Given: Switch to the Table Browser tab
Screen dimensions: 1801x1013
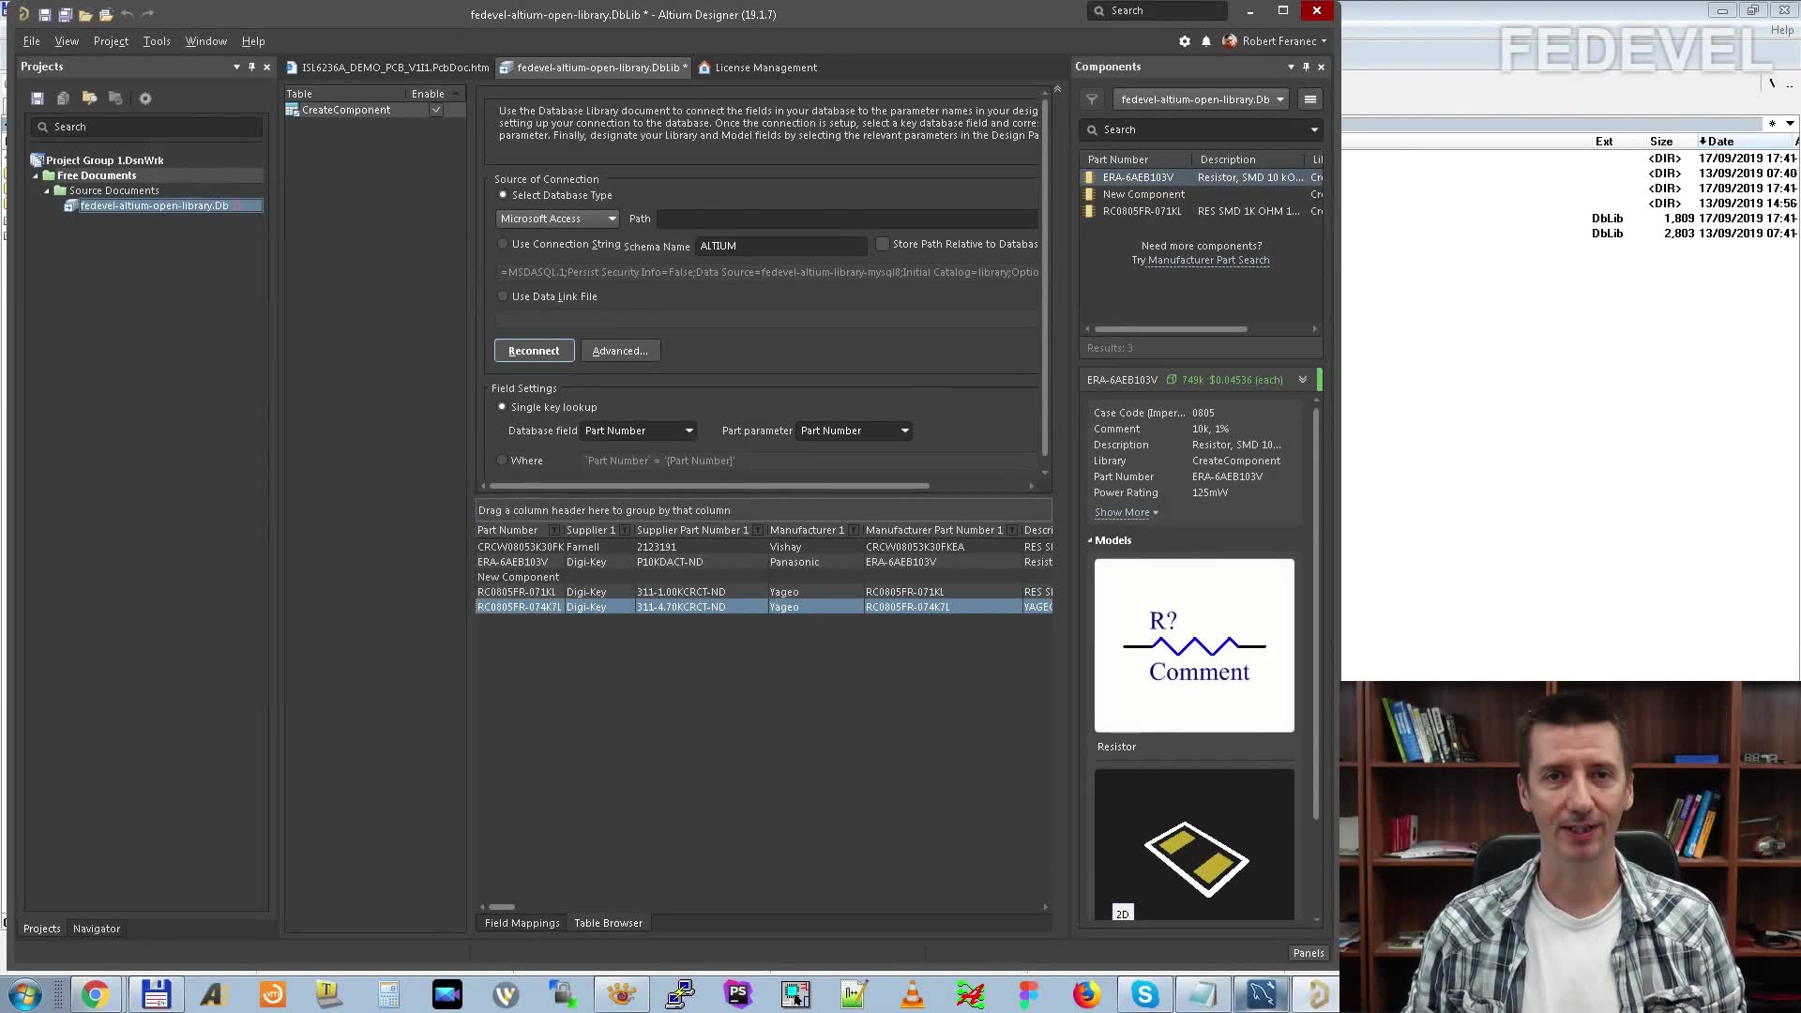Looking at the screenshot, I should coord(608,923).
